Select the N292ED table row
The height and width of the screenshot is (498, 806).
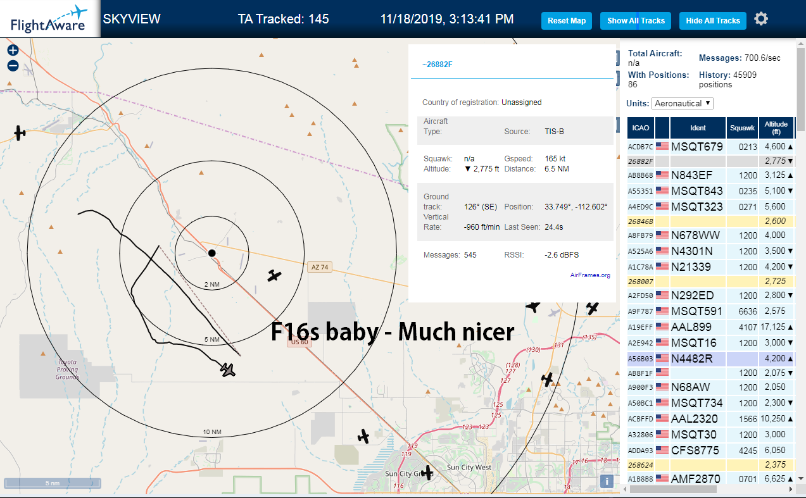(x=710, y=296)
